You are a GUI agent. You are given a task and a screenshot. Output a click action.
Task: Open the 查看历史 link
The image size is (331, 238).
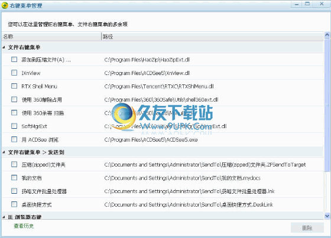pyautogui.click(x=24, y=226)
